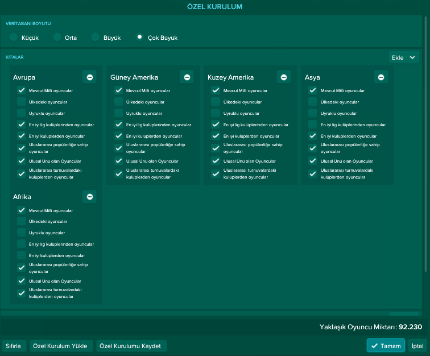Enable Afrika Ülkedeki oyuncular

22,221
